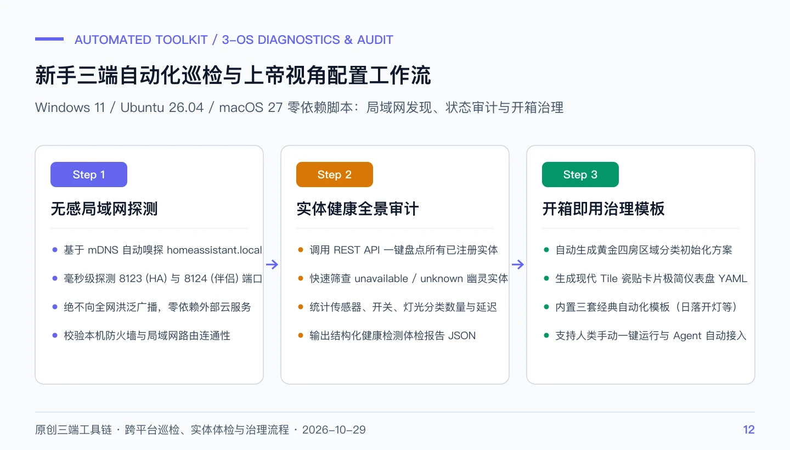Click the line 绝不向全网洪泛广播，零依赖外部云服务

pos(157,307)
